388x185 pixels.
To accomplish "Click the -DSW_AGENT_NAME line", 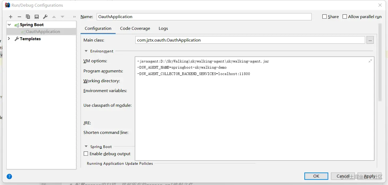I will coord(182,68).
